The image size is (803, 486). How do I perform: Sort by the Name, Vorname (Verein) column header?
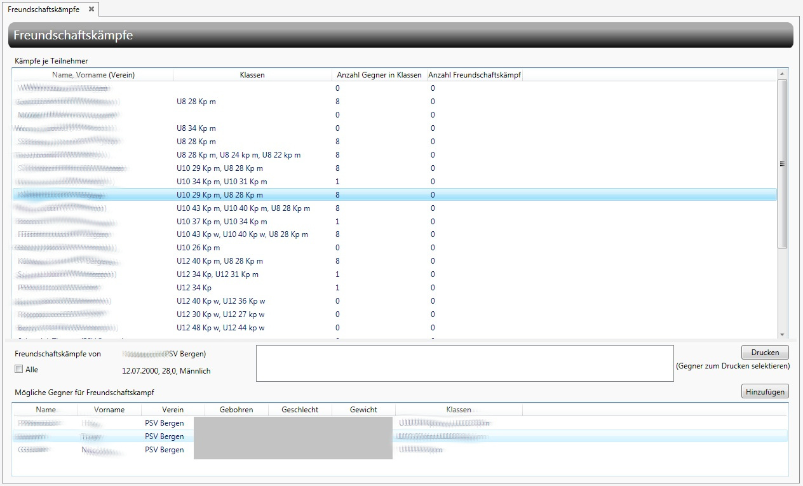tap(93, 75)
